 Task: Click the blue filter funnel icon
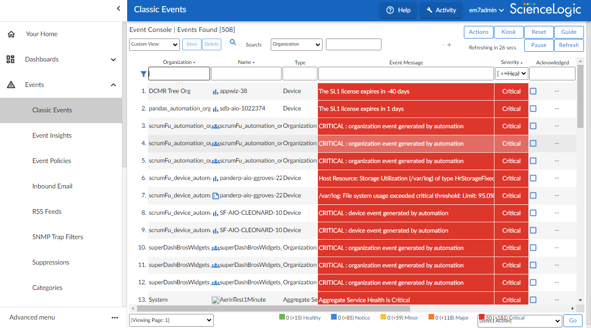[x=144, y=74]
